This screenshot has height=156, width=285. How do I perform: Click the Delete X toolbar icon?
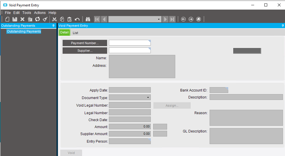22,19
